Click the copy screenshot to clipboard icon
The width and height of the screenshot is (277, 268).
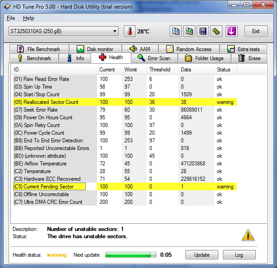(x=189, y=31)
